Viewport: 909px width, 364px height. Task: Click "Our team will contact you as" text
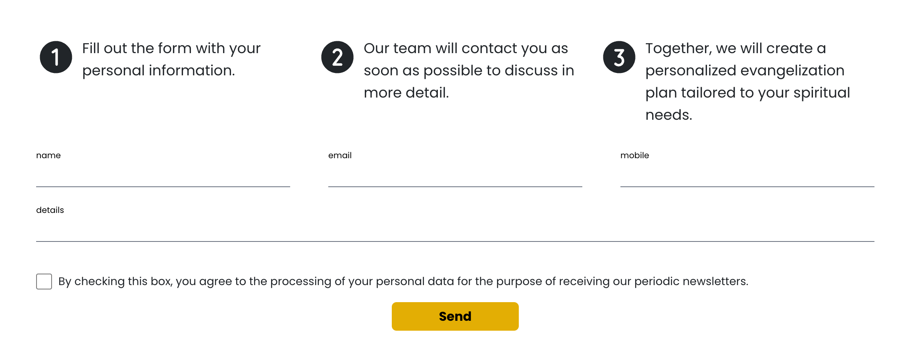466,48
